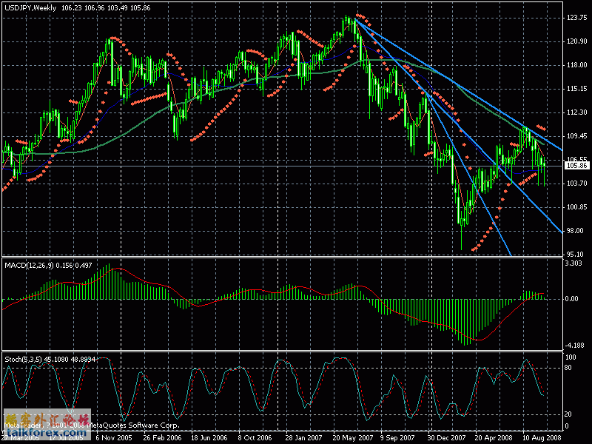Click the Stochastic 20 level label

pos(568,414)
